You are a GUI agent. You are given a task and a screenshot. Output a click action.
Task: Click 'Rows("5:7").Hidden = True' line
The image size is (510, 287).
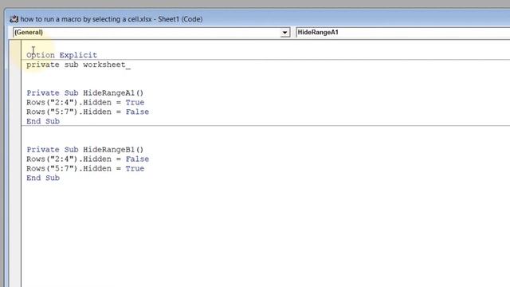pyautogui.click(x=85, y=168)
